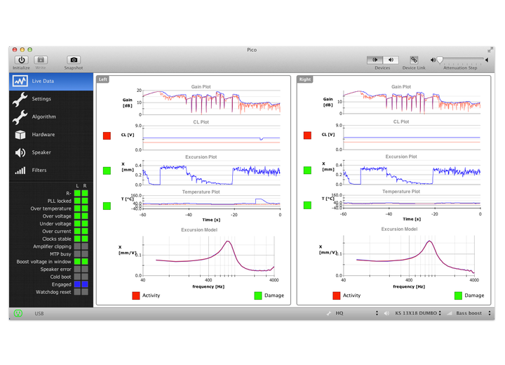
Task: Click PLL locked left status indicator
Action: coord(77,201)
